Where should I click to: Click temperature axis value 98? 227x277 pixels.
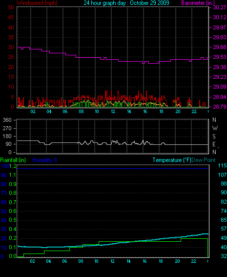[x=224, y=184]
